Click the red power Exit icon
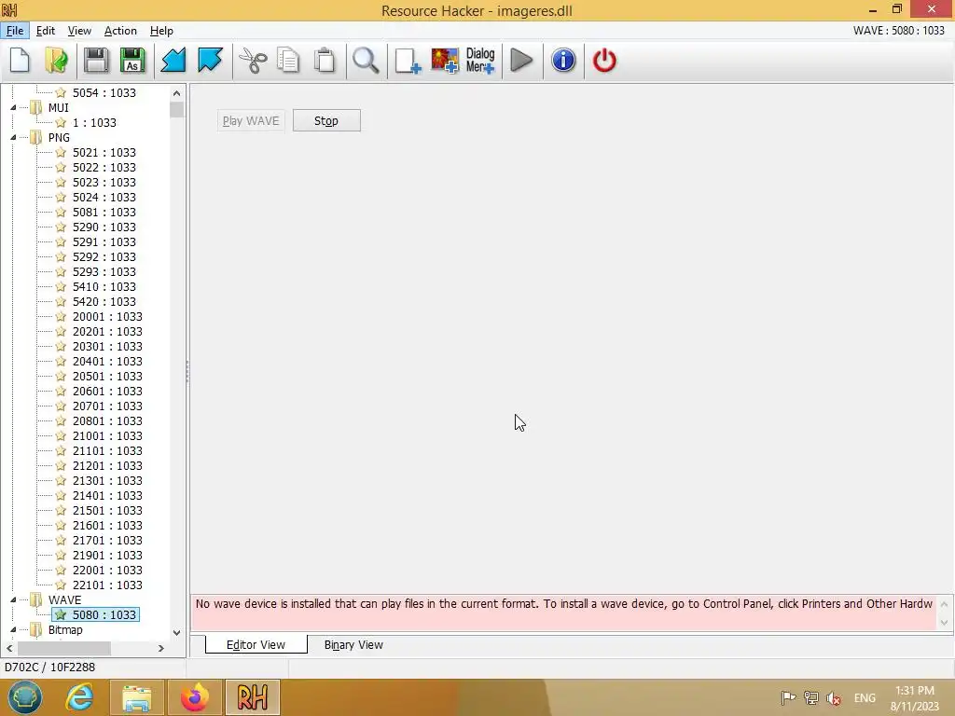 pyautogui.click(x=604, y=61)
